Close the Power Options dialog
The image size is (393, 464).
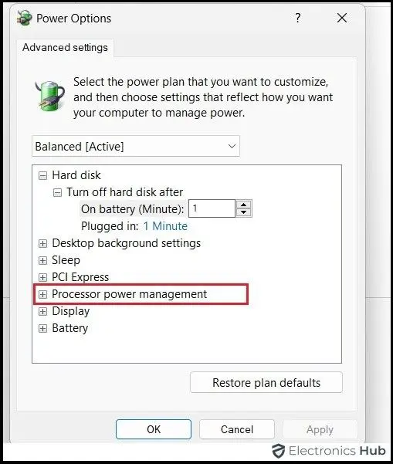tap(342, 18)
